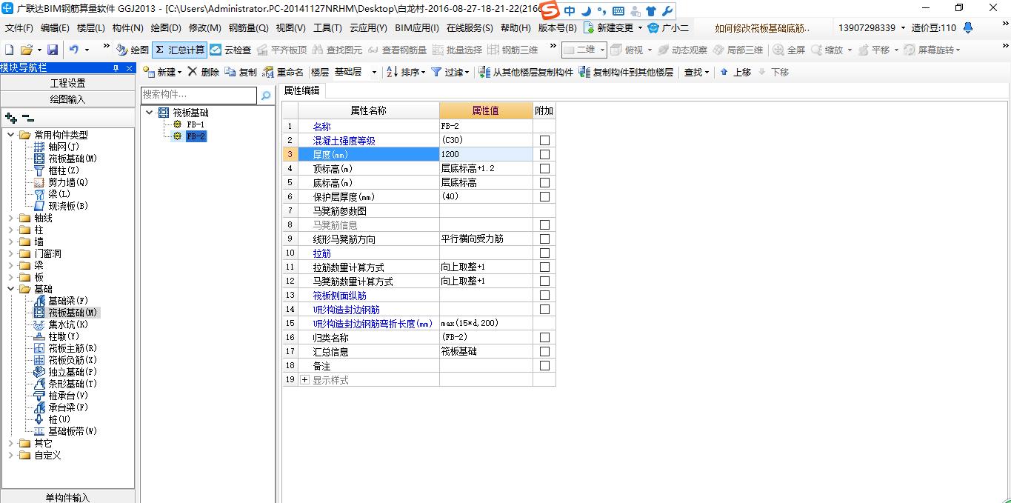The width and height of the screenshot is (1011, 503).
Task: Expand the 轴线 folder
Action: [11, 218]
